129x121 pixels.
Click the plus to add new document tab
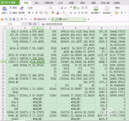click(x=88, y=19)
